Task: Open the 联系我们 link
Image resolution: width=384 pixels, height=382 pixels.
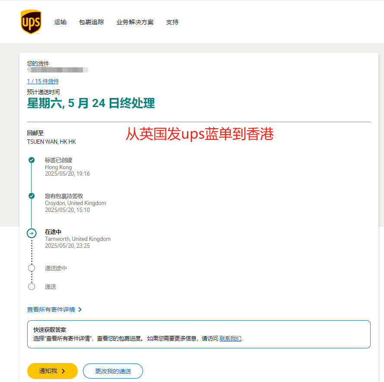Action: (x=230, y=338)
